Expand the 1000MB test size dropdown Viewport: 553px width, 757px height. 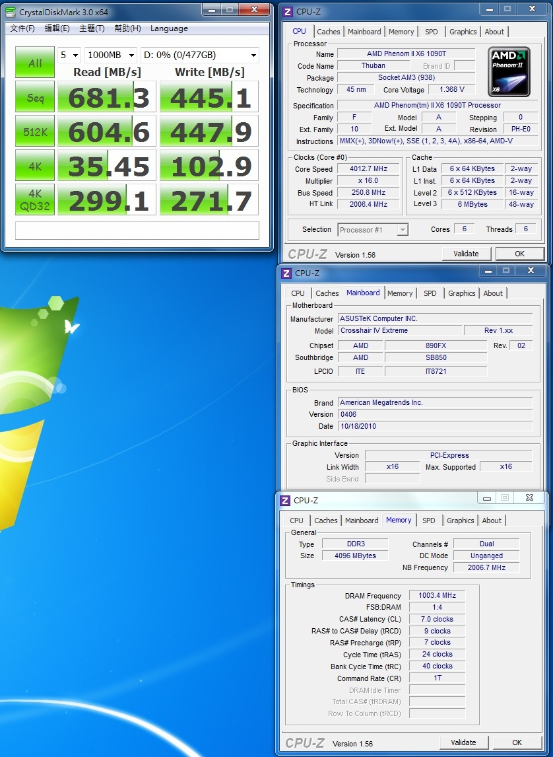click(110, 55)
